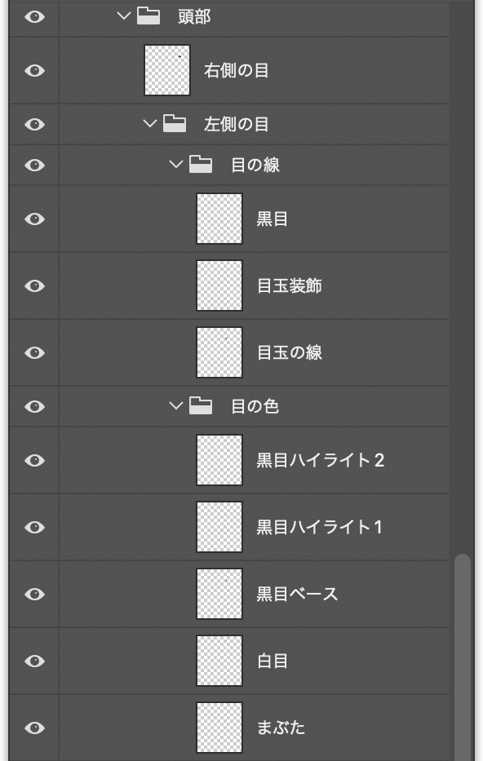Click the folder icon of 頭部 group
This screenshot has width=483, height=761.
click(148, 16)
